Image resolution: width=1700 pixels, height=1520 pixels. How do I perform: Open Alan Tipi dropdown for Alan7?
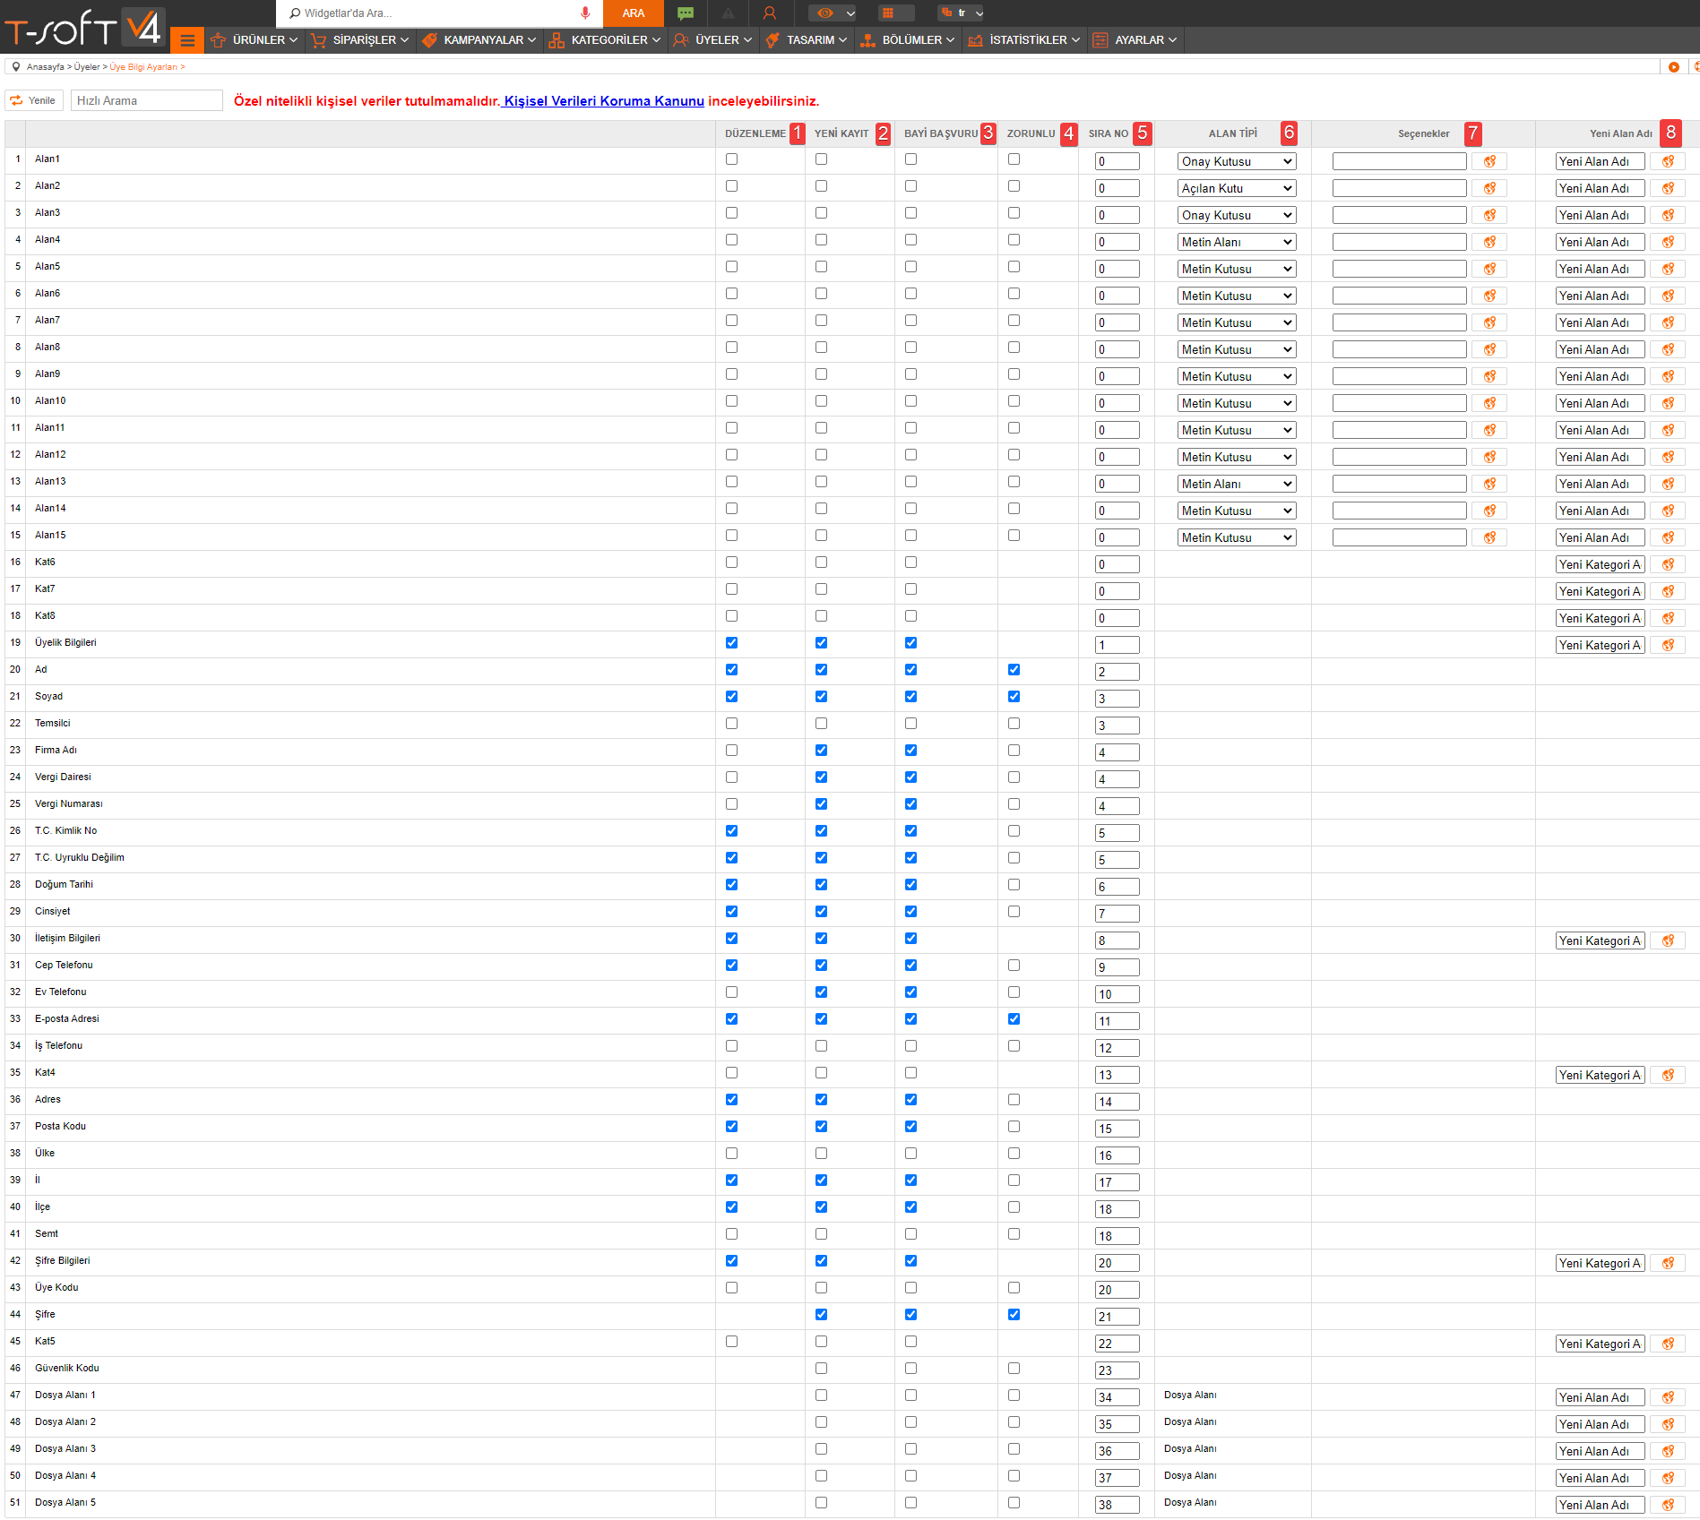(1237, 322)
